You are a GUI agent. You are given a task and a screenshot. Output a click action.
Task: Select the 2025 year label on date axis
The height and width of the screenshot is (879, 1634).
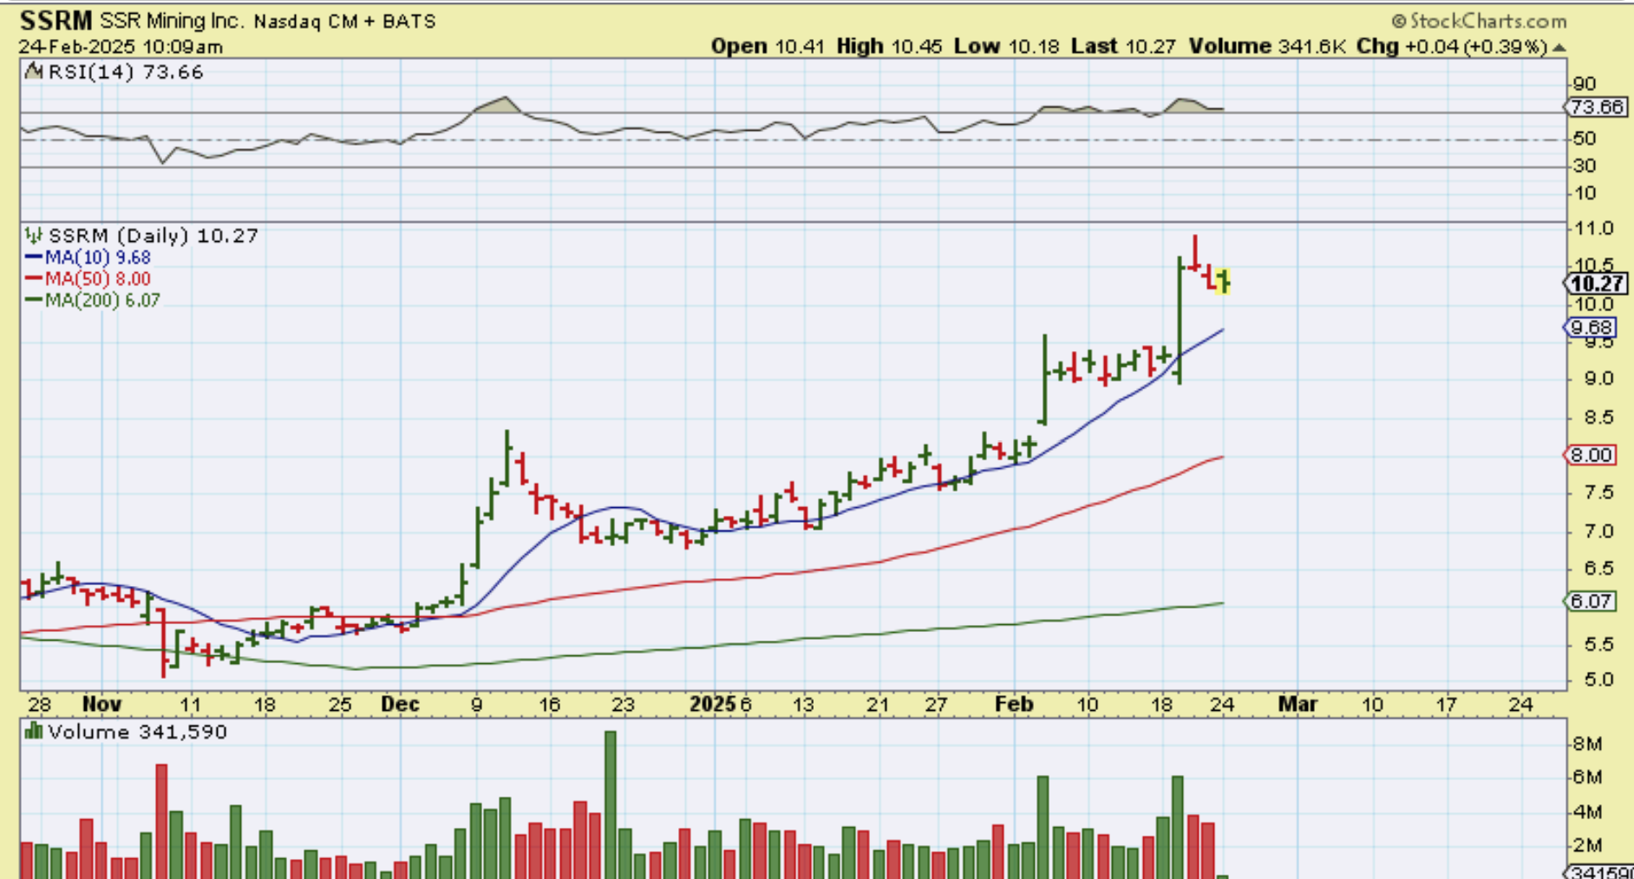[x=712, y=704]
